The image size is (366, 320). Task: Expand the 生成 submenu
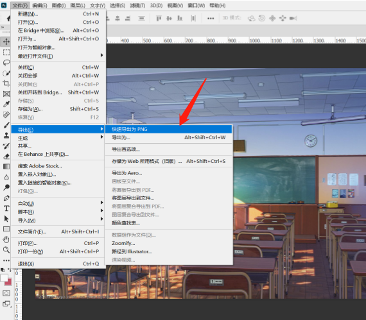tap(58, 138)
